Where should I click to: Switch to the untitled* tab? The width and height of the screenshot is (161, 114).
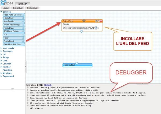click(23, 4)
